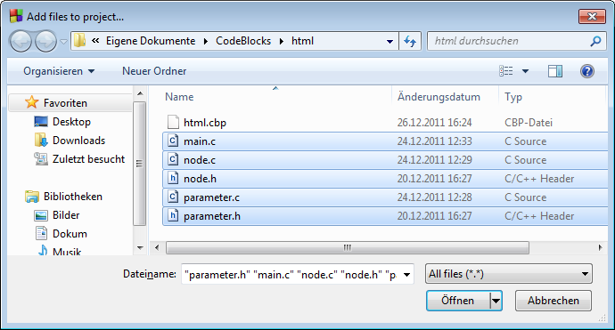Click the Forward navigation arrow
The image size is (615, 330).
coord(45,41)
